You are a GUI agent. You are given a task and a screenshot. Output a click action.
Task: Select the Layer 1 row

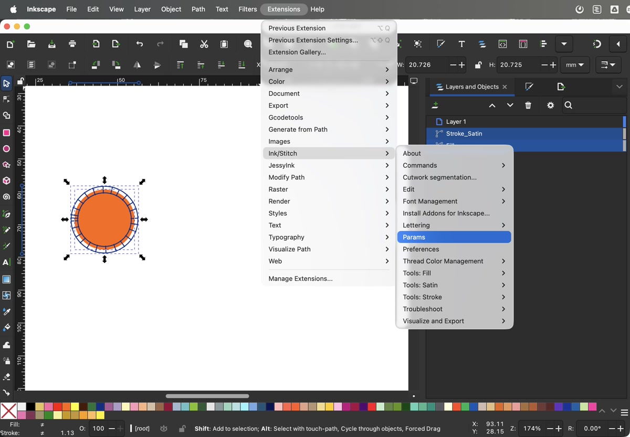point(524,122)
